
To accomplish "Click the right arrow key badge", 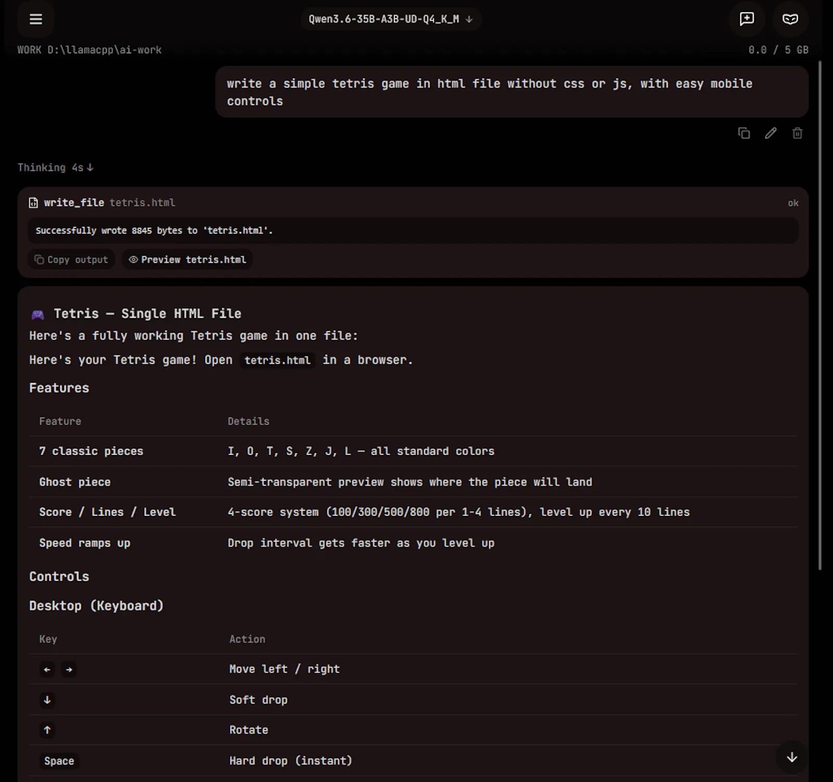I will [69, 670].
